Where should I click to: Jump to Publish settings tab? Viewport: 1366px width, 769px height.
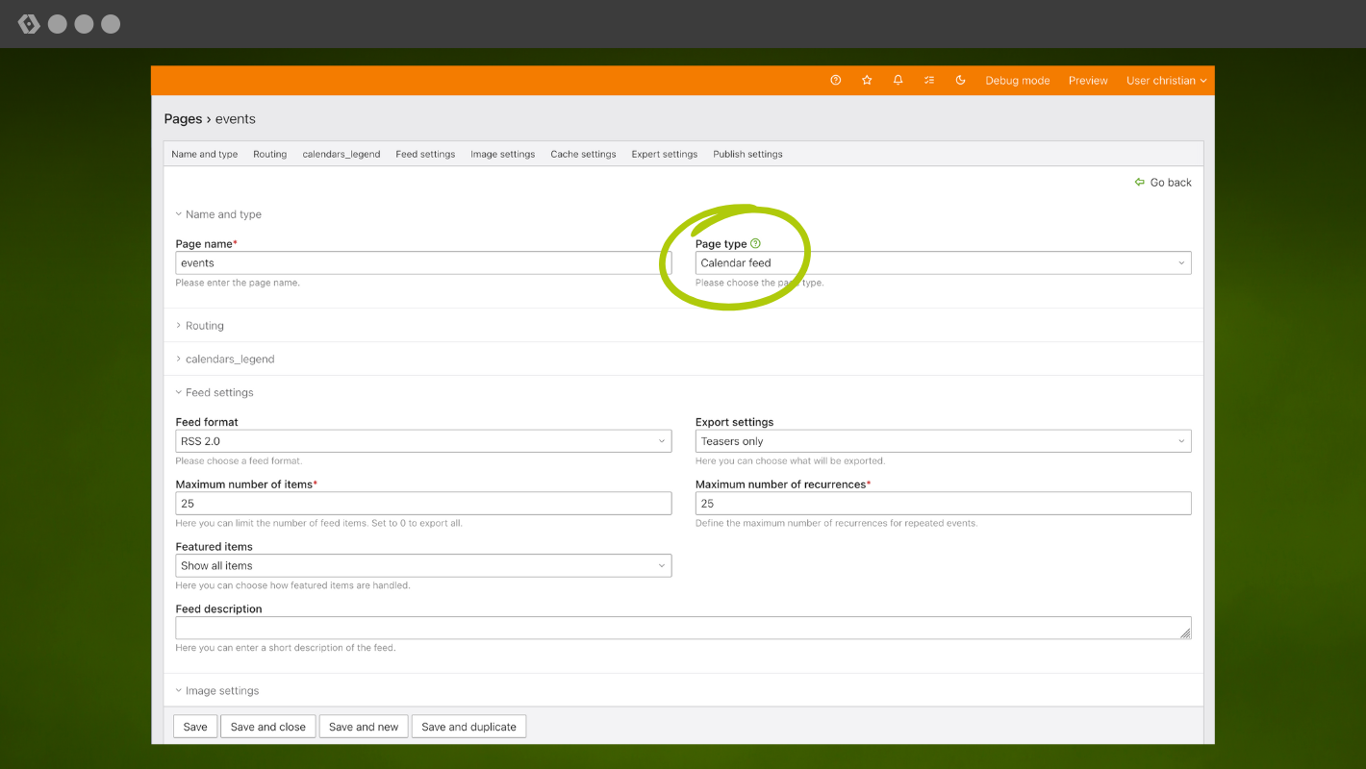tap(747, 154)
